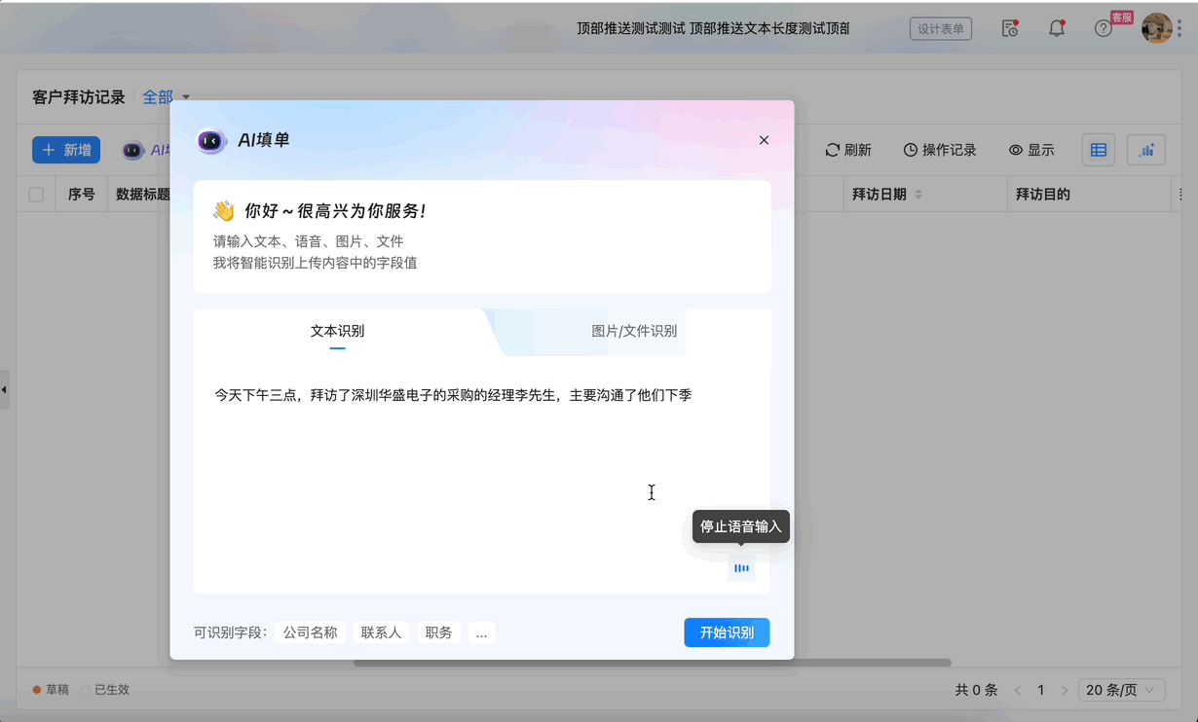Click the user avatar in header

[x=1156, y=29]
